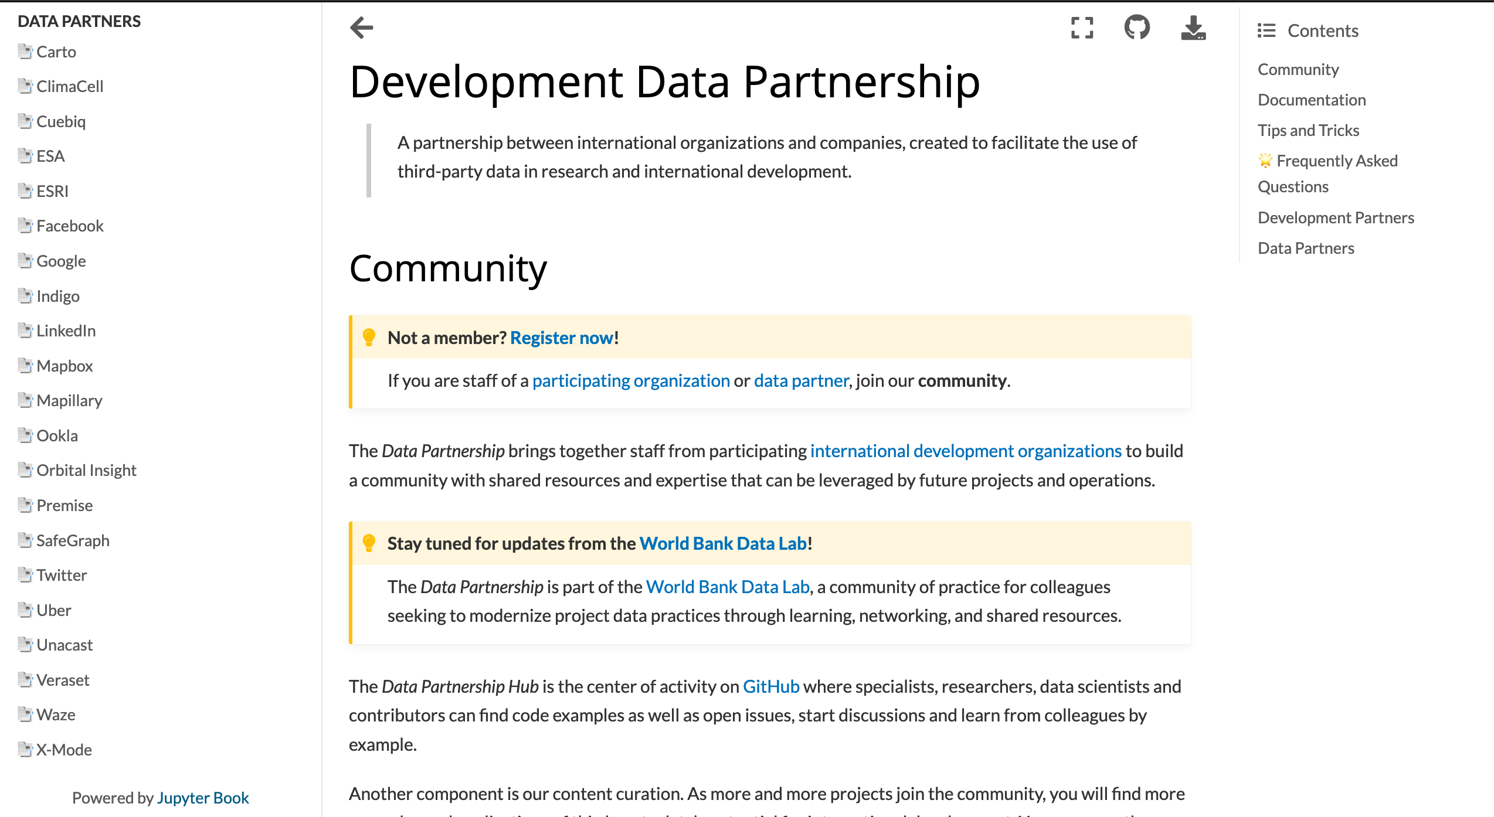Image resolution: width=1494 pixels, height=817 pixels.
Task: Open the SafeGraph sidebar entry
Action: click(73, 540)
